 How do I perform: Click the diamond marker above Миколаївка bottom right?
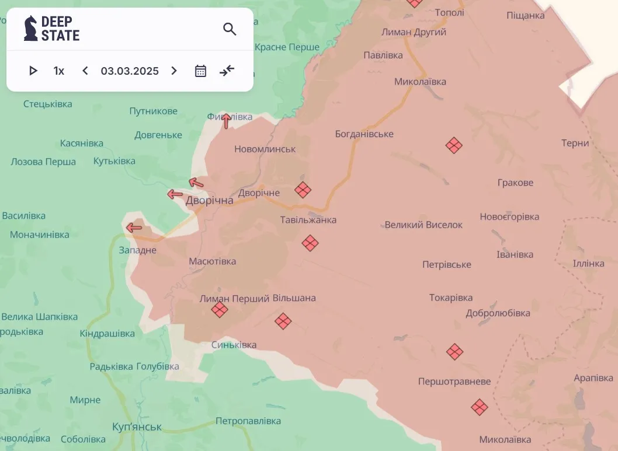479,408
